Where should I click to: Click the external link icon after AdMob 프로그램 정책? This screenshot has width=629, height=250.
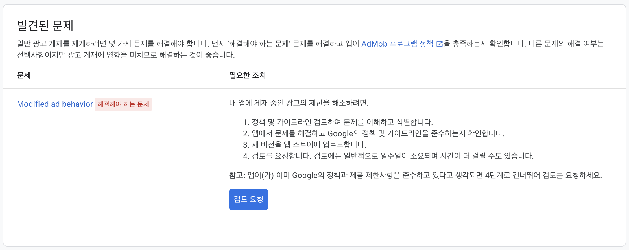[440, 44]
